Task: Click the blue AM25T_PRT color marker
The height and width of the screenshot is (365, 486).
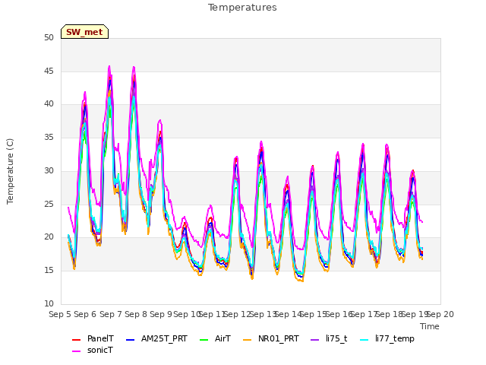Action: (x=131, y=340)
